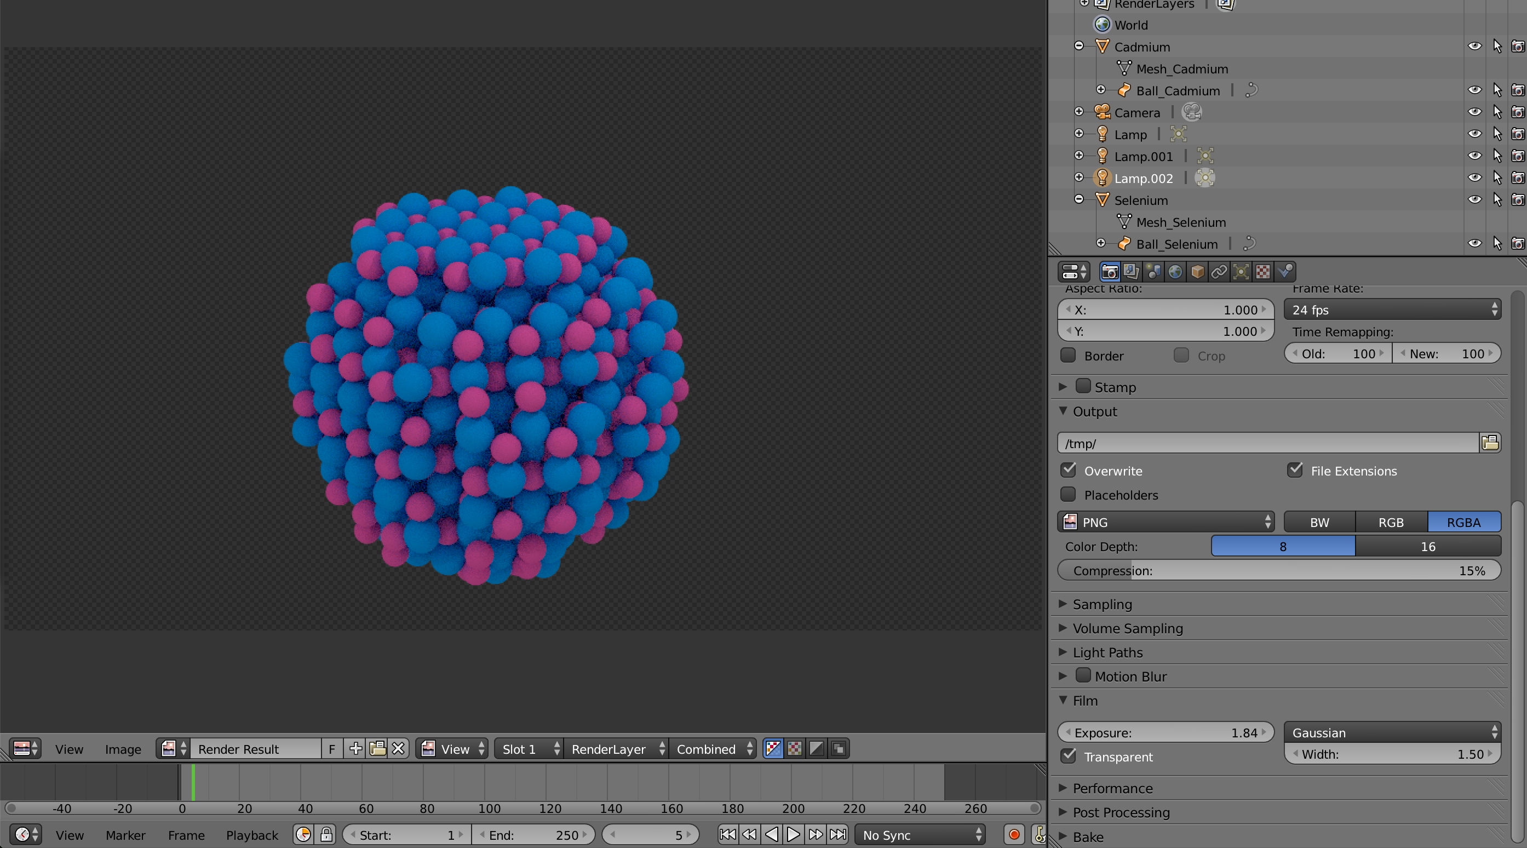Image resolution: width=1527 pixels, height=848 pixels.
Task: Create new image with plus icon
Action: point(355,748)
